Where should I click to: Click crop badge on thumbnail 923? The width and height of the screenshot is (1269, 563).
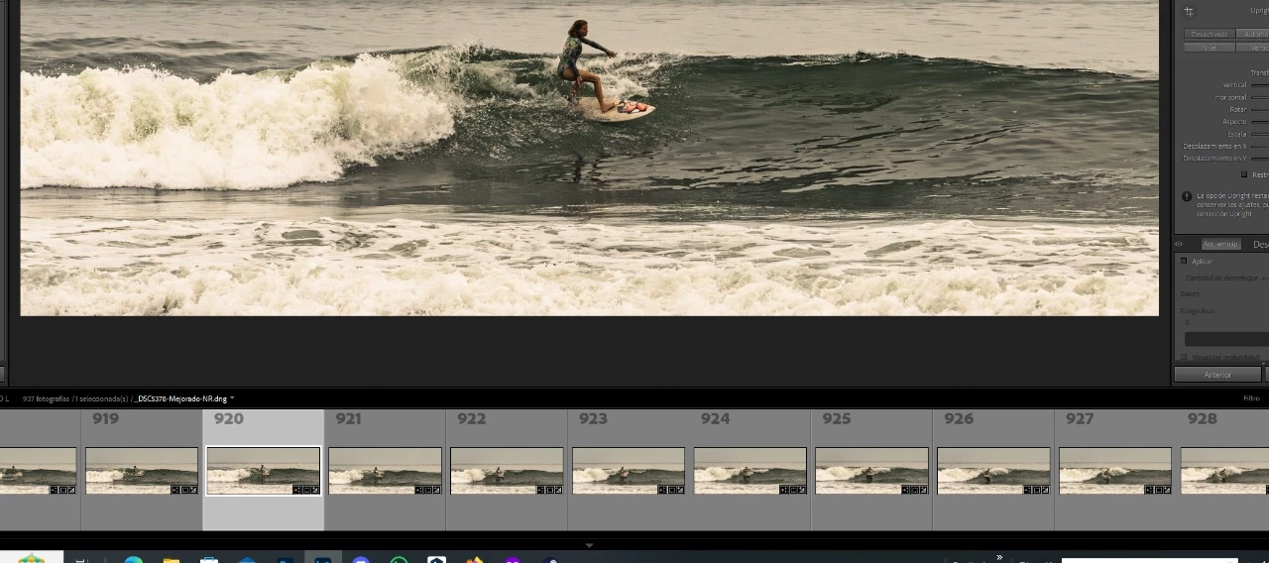(x=672, y=490)
